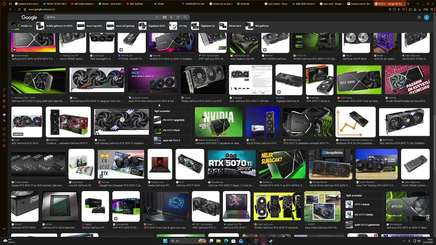Image resolution: width=436 pixels, height=245 pixels.
Task: Open the ASUS ROG Strix GeForce purple thumbnail
Action: (153, 80)
